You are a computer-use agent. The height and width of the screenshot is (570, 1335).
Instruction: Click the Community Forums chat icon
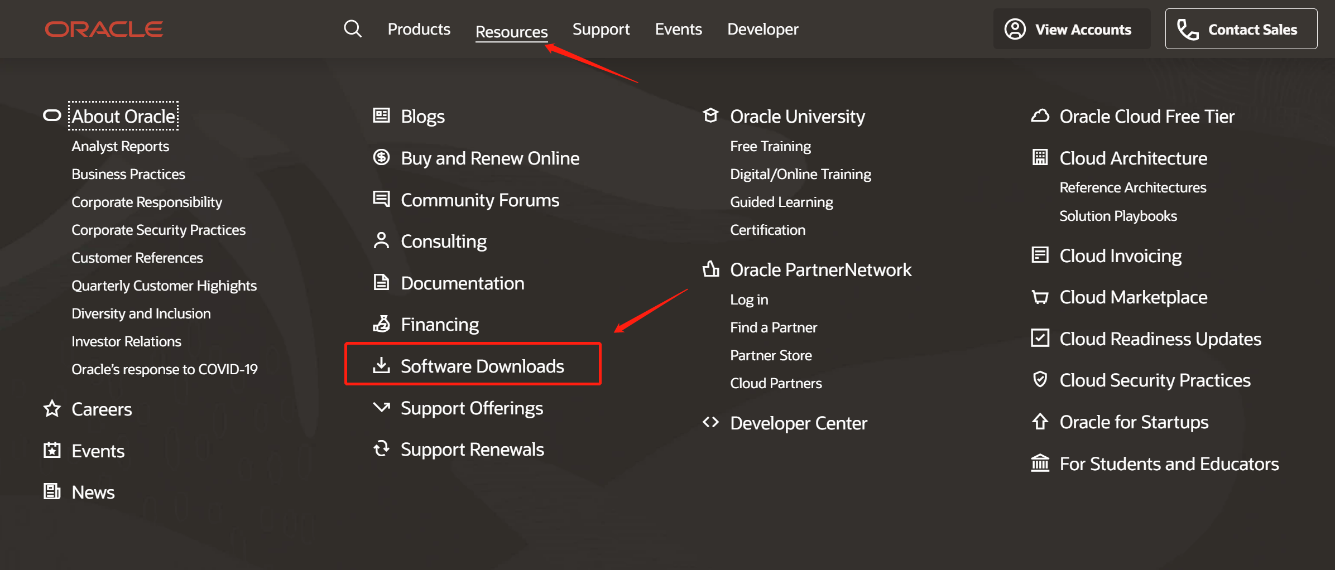click(x=381, y=199)
